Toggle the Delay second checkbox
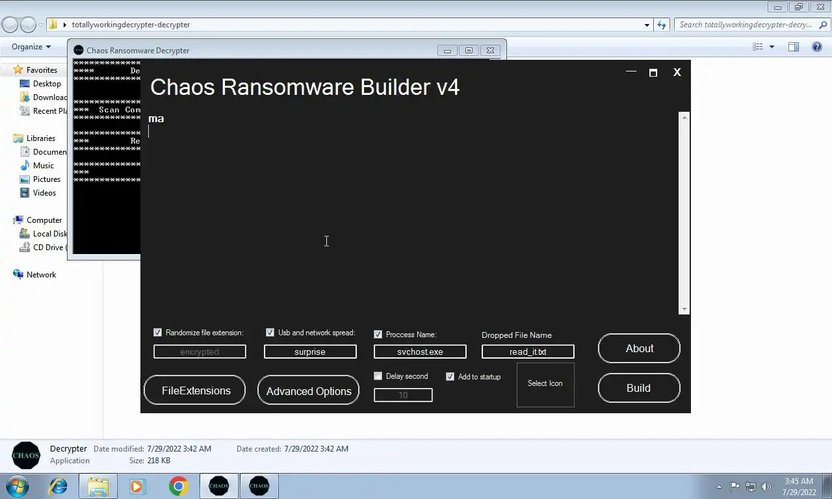 pos(378,376)
